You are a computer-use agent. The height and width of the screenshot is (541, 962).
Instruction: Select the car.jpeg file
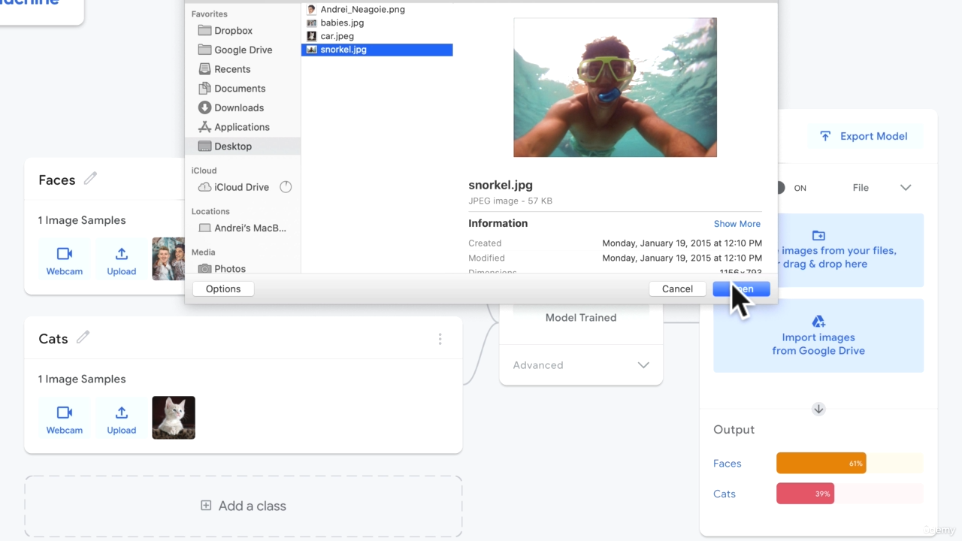tap(337, 36)
